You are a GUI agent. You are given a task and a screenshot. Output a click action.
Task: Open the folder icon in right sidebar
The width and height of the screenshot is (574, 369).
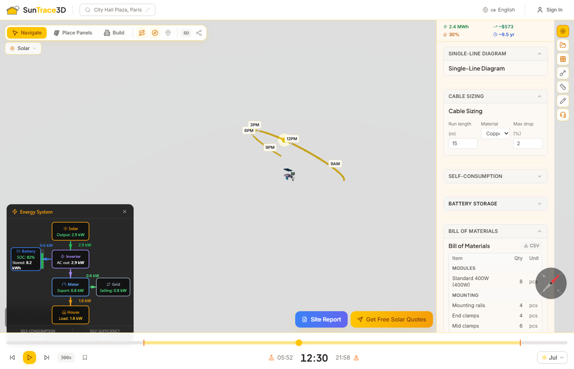click(x=563, y=45)
